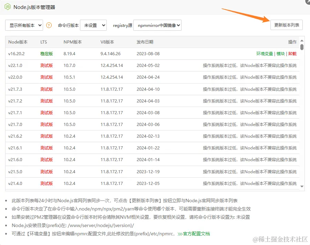Viewport: 310px width, 245px height.
Task: Click the version list scrollbar up arrow
Action: (302, 41)
